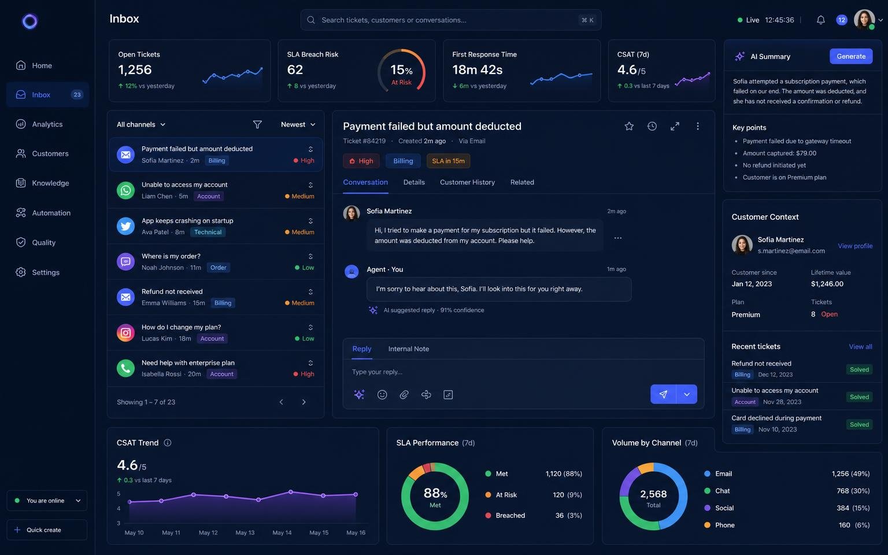Open the Newest sort dropdown
This screenshot has height=555, width=888.
point(298,124)
